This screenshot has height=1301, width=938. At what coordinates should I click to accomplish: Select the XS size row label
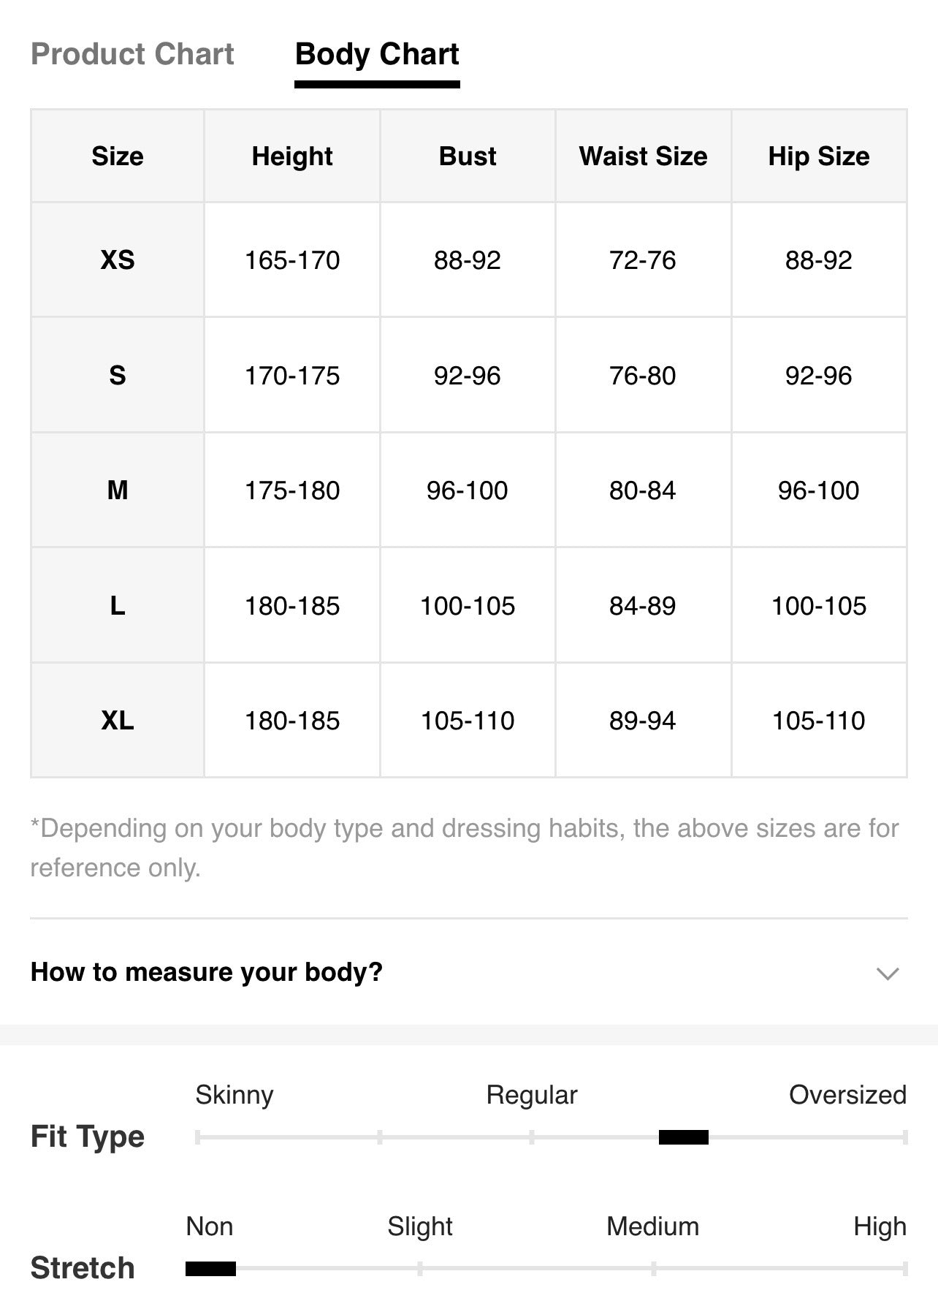pos(118,259)
